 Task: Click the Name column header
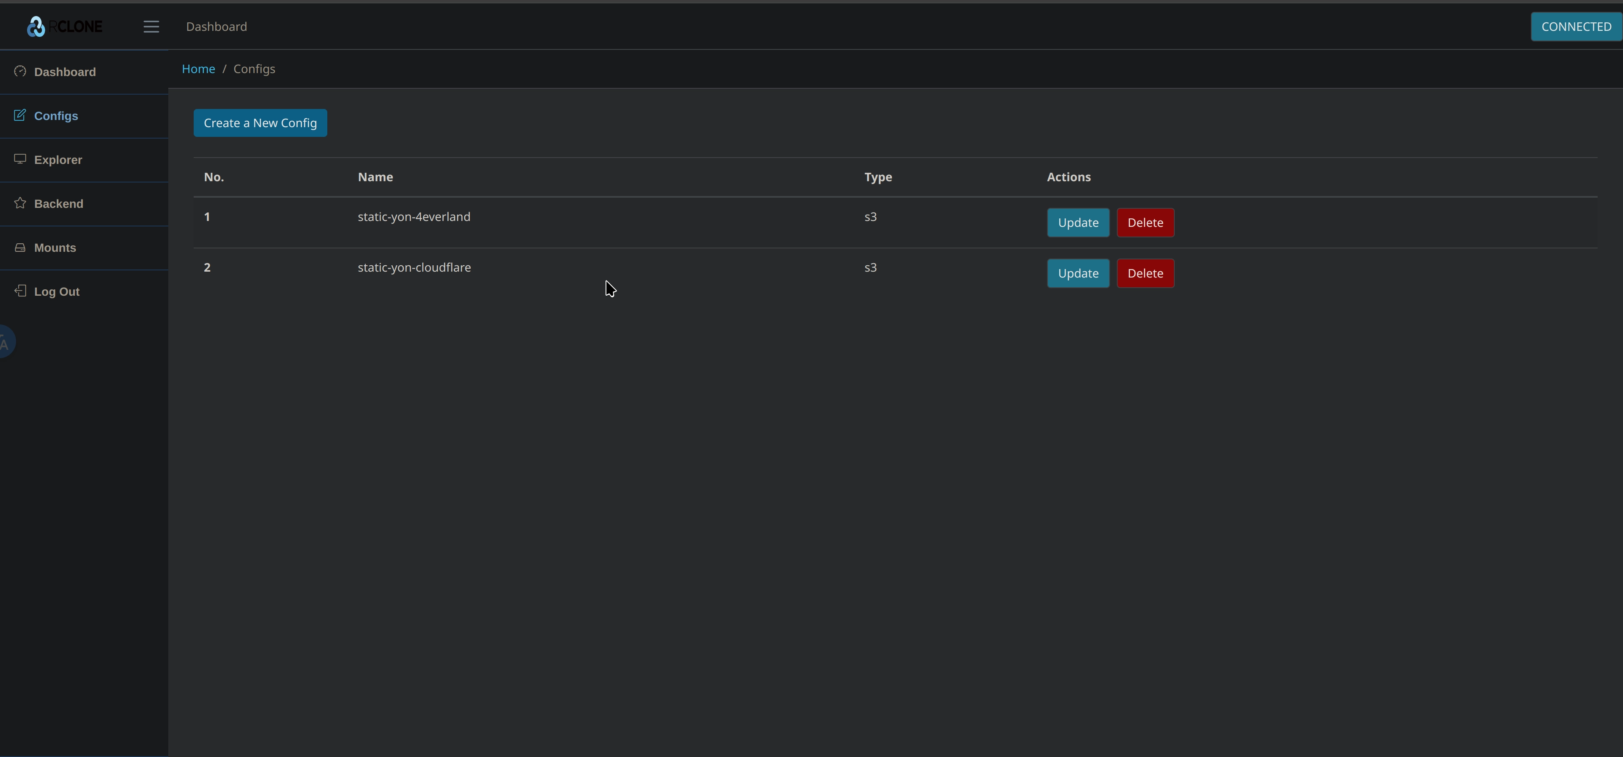click(x=376, y=177)
